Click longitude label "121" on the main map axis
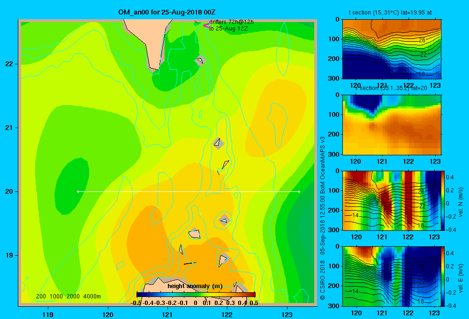The height and width of the screenshot is (319, 469). pos(167,314)
